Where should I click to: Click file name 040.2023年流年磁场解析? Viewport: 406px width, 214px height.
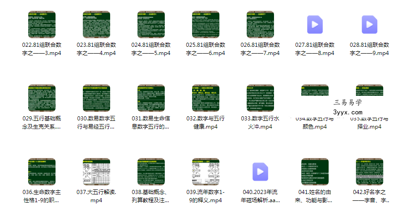[x=260, y=196]
